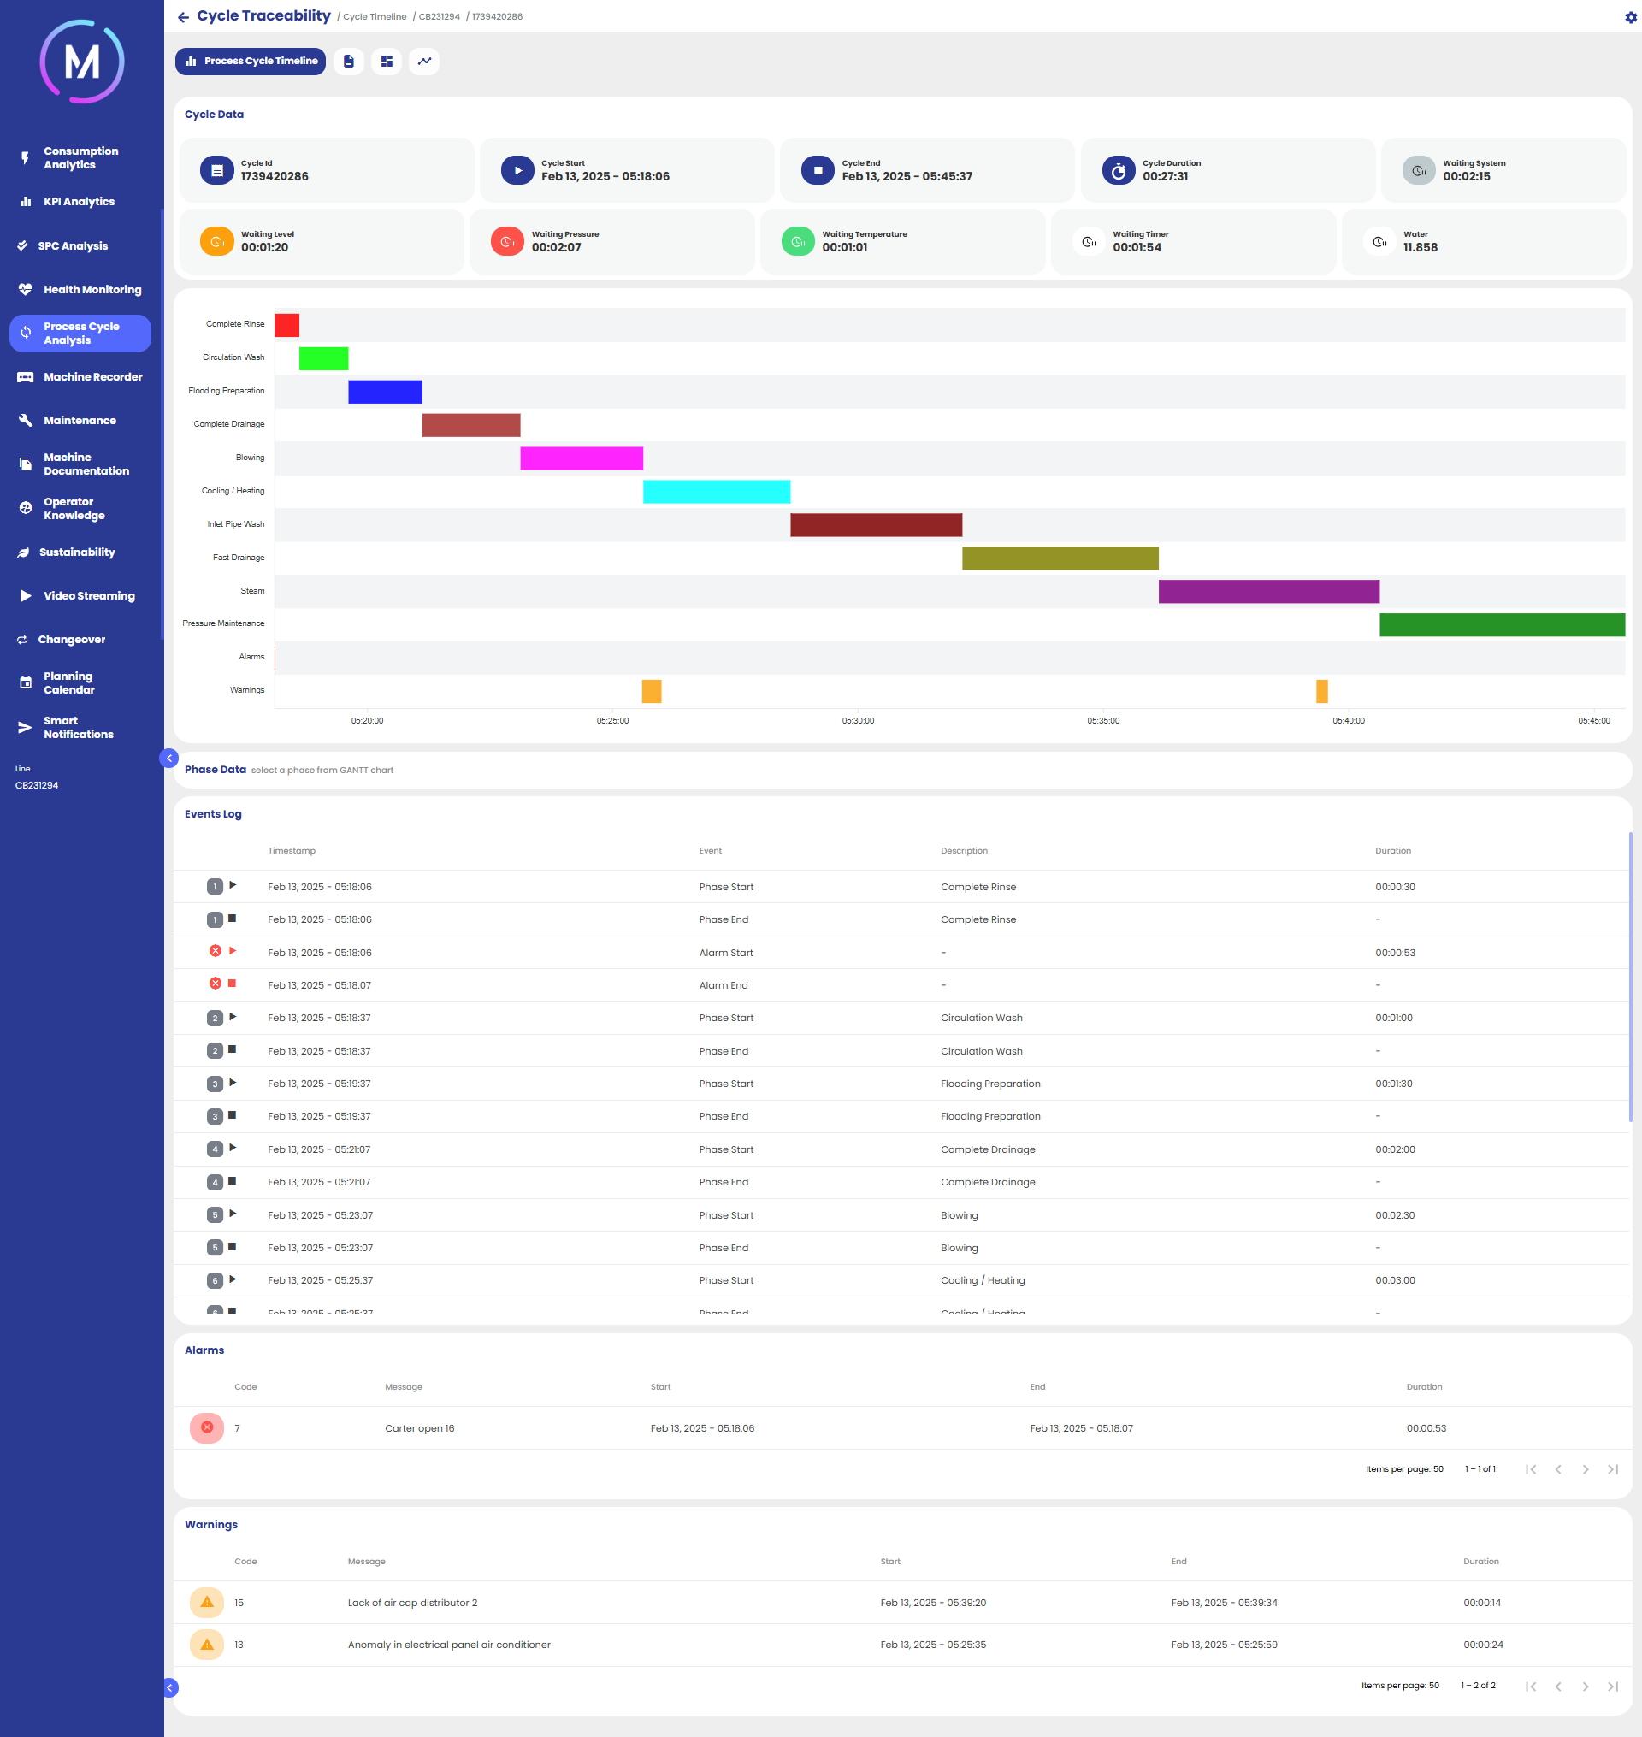Click the Cycle Duration timer icon

1118,170
